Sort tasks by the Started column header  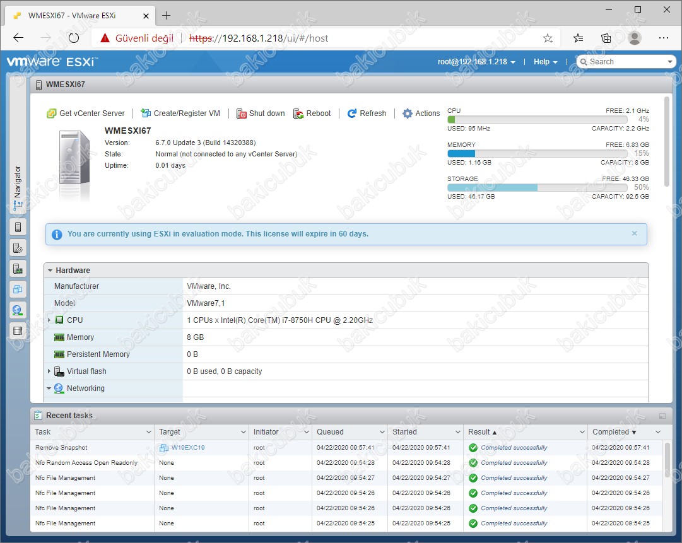[x=404, y=432]
